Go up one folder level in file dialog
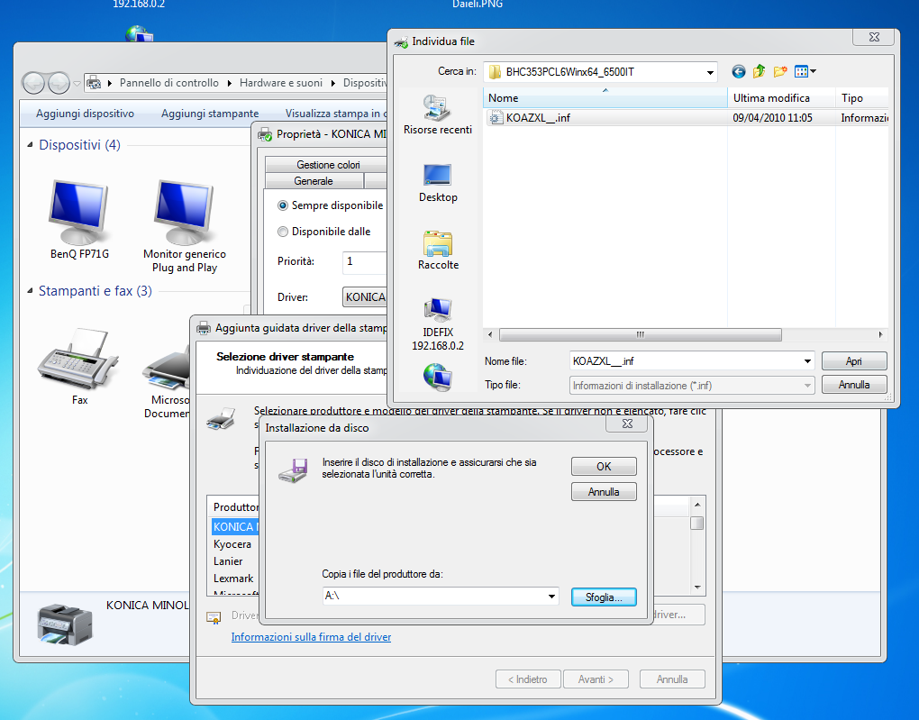This screenshot has width=919, height=720. [759, 71]
